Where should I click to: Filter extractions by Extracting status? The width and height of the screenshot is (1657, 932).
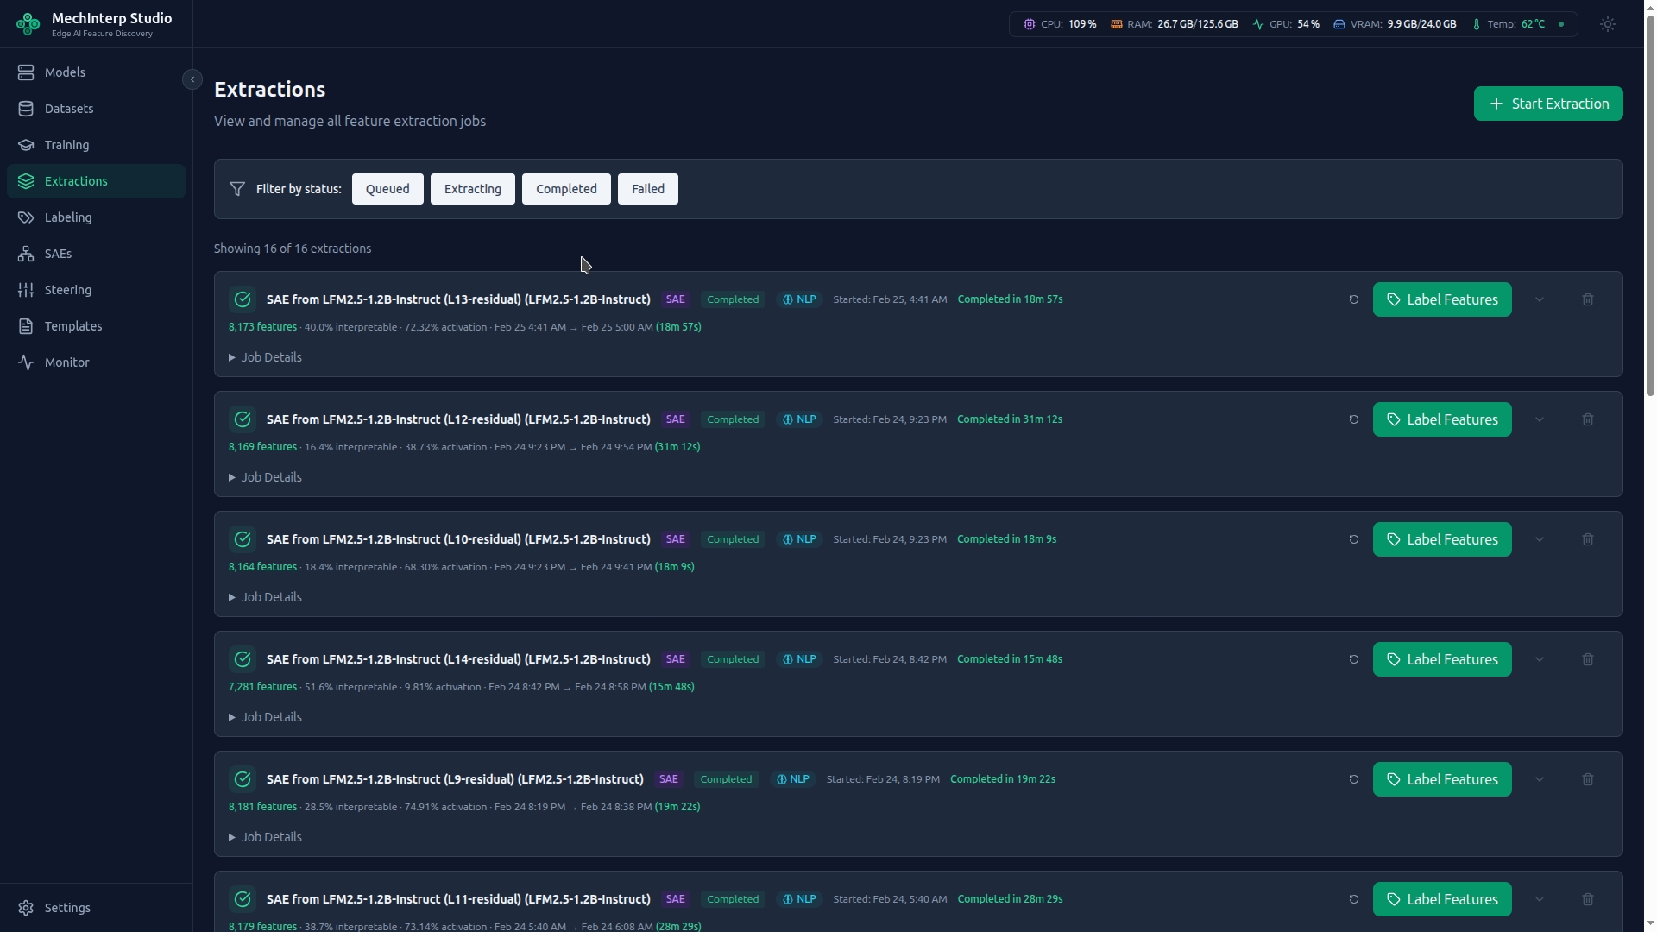(x=473, y=189)
